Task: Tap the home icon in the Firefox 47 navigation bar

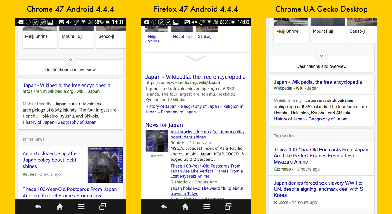Action: click(x=185, y=207)
